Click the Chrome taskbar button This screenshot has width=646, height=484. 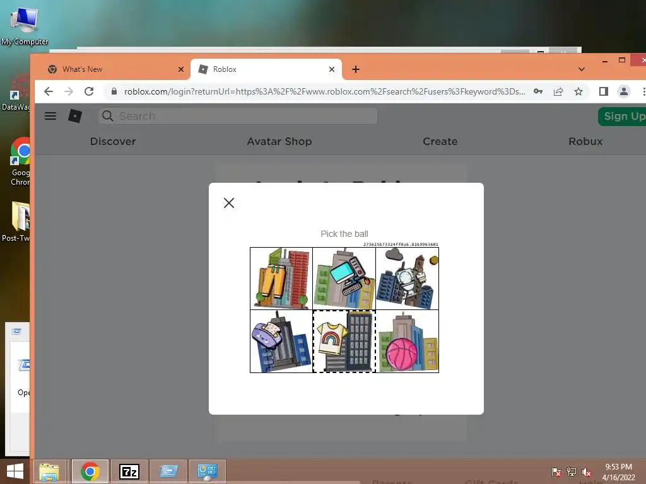point(90,471)
